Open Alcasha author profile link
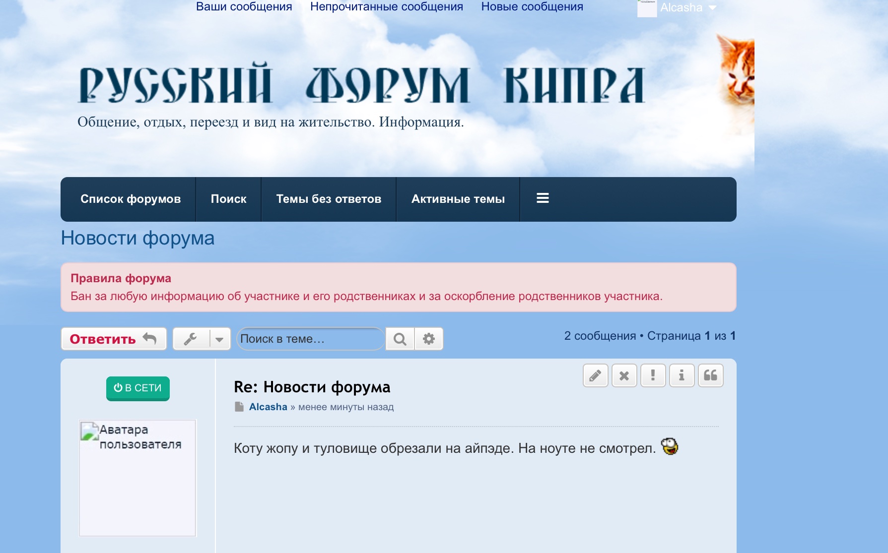 coord(268,407)
